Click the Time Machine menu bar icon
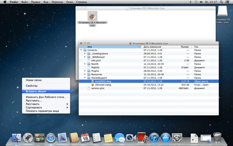Viewport: 233px width, 146px height. tap(196, 2)
